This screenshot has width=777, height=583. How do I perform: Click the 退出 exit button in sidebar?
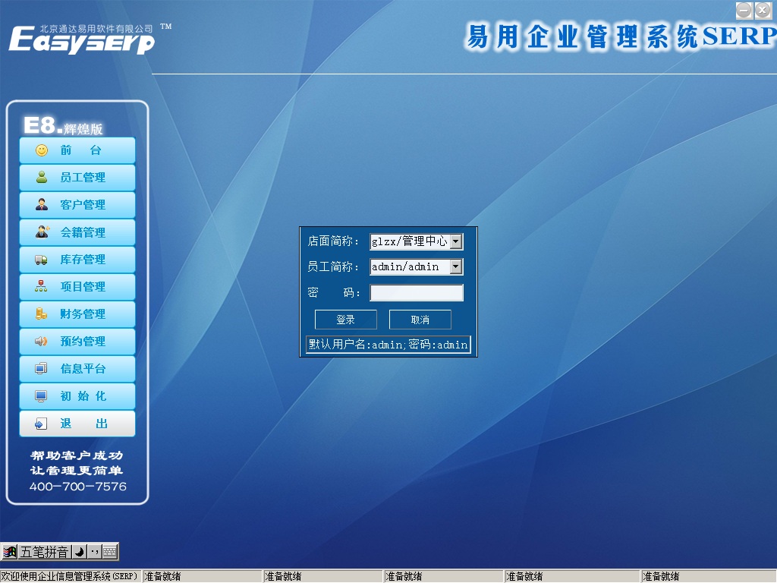77,424
